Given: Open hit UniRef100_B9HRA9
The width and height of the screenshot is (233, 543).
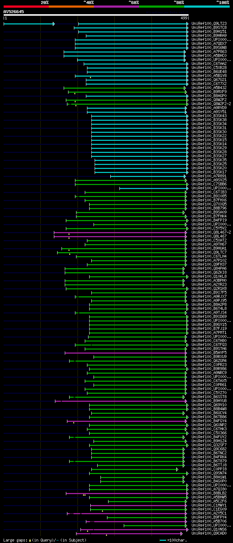Looking at the screenshot, I should click(209, 36).
